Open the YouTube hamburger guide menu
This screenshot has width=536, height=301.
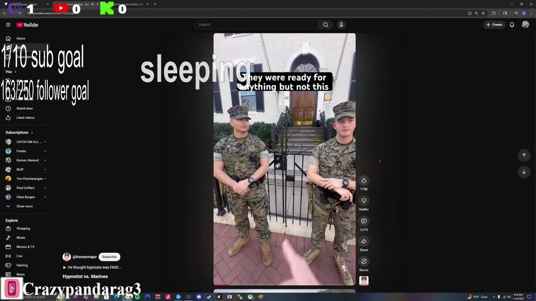click(x=8, y=25)
